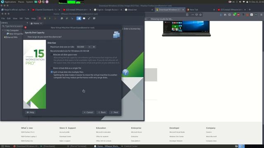
Task: Click the Parrot logo in top panel
Action: (2, 2)
